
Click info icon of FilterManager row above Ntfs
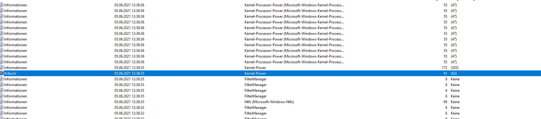pyautogui.click(x=1, y=96)
